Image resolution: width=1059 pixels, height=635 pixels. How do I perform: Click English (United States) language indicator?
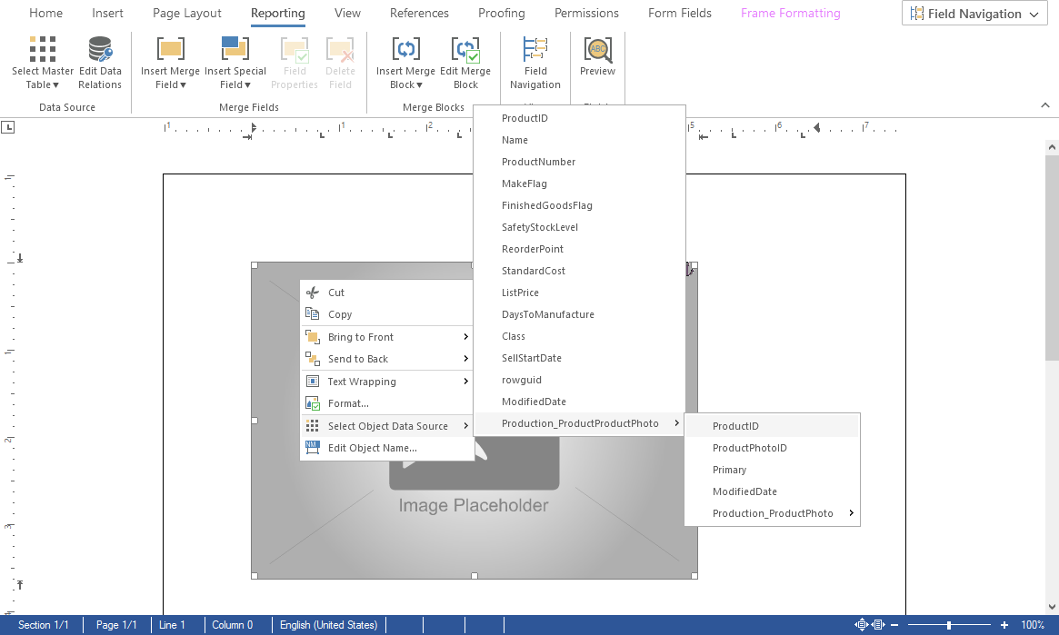point(329,625)
